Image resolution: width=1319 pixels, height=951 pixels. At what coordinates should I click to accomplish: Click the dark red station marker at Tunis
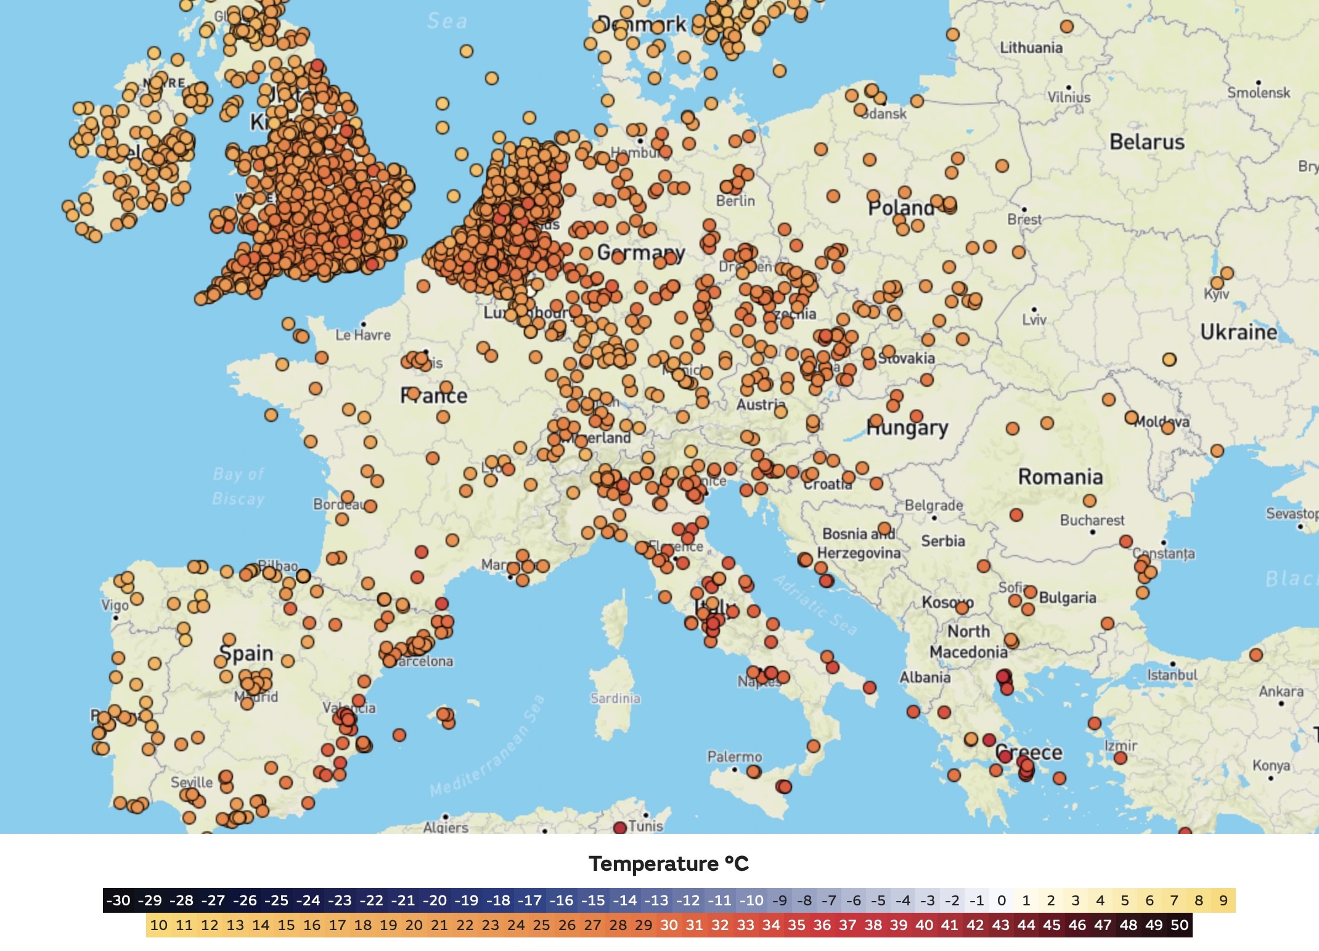620,827
